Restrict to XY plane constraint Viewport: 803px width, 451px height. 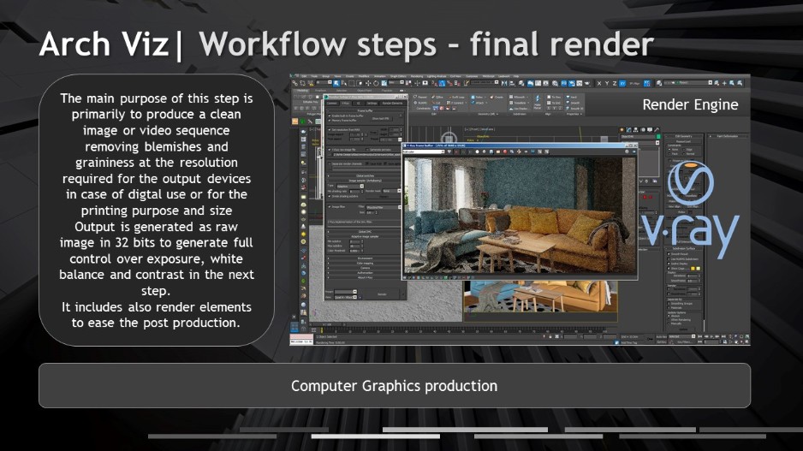622,84
